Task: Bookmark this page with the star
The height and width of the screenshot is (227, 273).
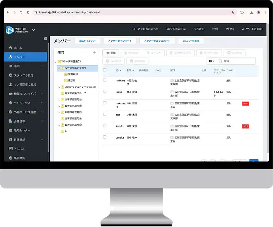Action: coord(232,12)
